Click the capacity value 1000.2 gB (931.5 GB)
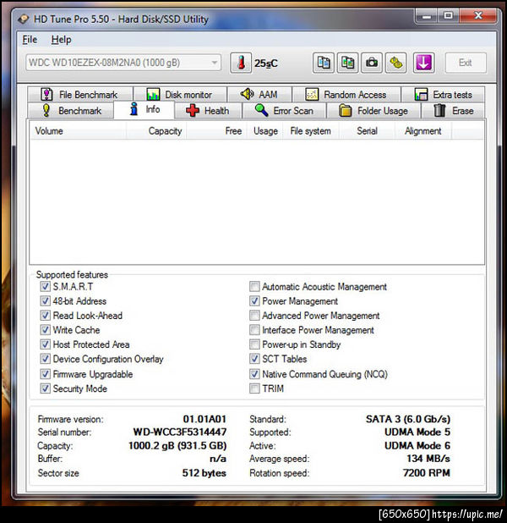The image size is (507, 523). pyautogui.click(x=177, y=446)
